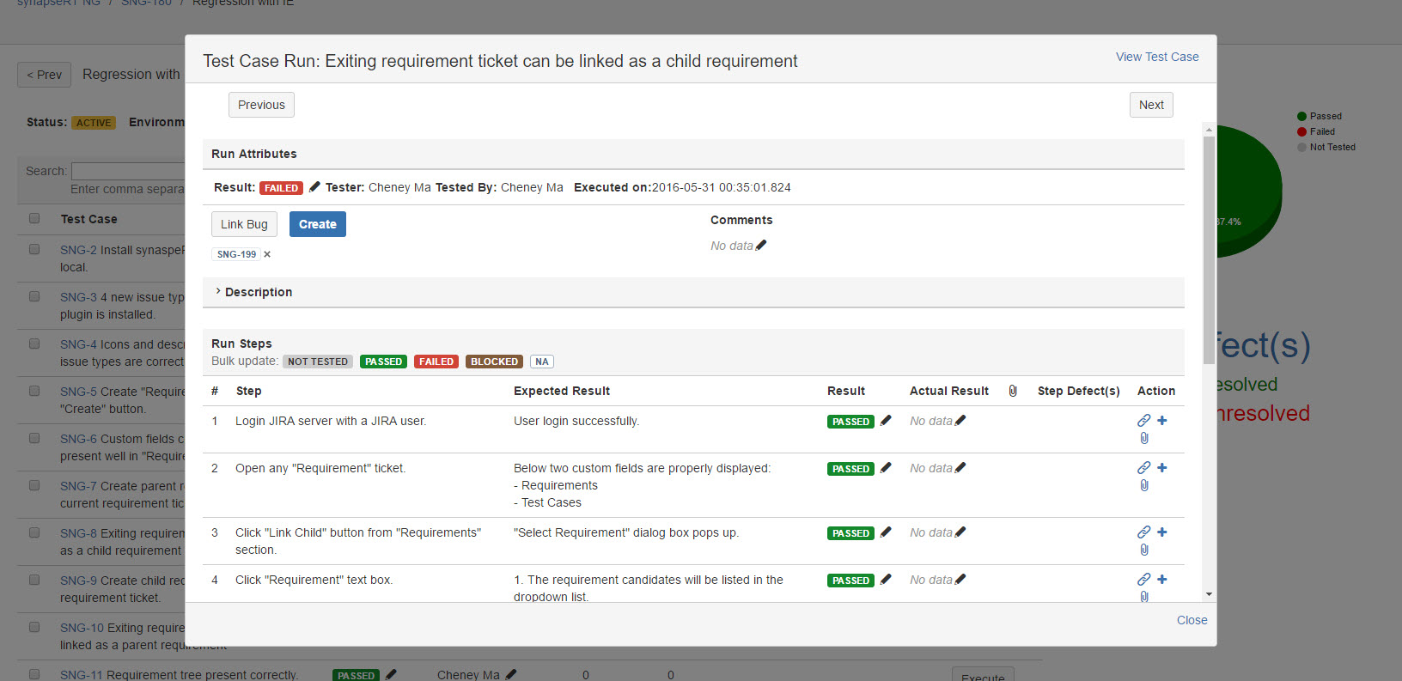Select all test cases header checkbox

pos(34,218)
